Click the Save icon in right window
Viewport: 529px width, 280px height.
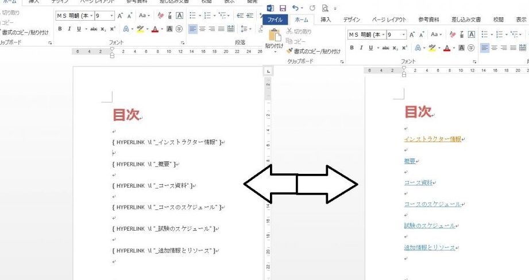point(283,8)
